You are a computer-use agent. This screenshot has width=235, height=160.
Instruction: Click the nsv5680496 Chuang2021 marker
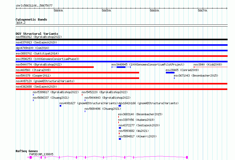coord(85,111)
